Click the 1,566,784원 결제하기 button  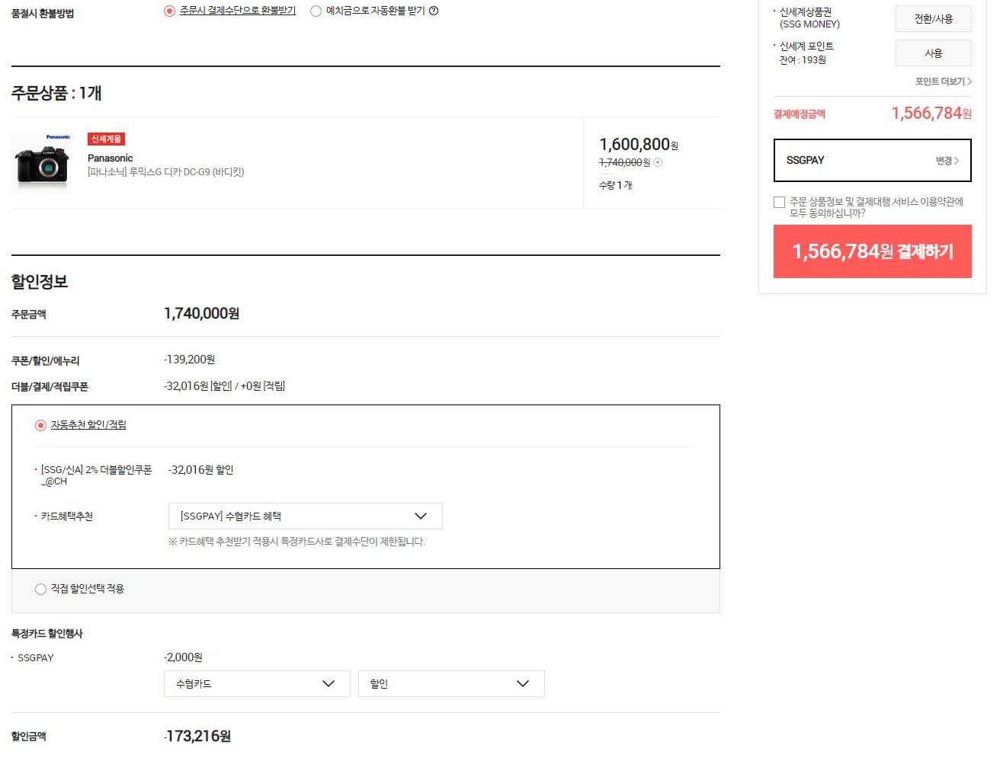872,251
